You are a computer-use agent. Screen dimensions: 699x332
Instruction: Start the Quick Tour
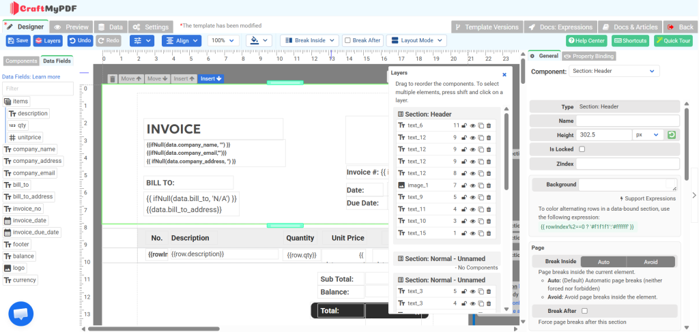click(x=673, y=40)
